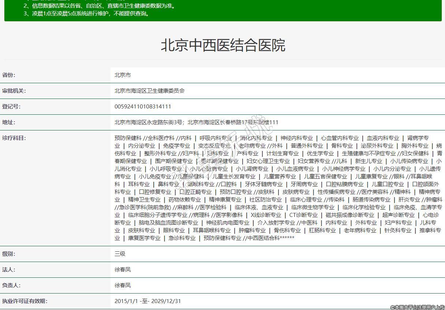Select the 级别 field label
This screenshot has height=310, width=445.
click(x=9, y=254)
